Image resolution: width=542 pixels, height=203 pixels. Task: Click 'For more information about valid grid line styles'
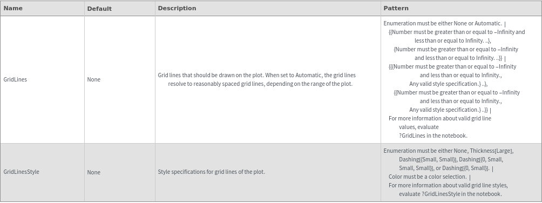(x=448, y=185)
